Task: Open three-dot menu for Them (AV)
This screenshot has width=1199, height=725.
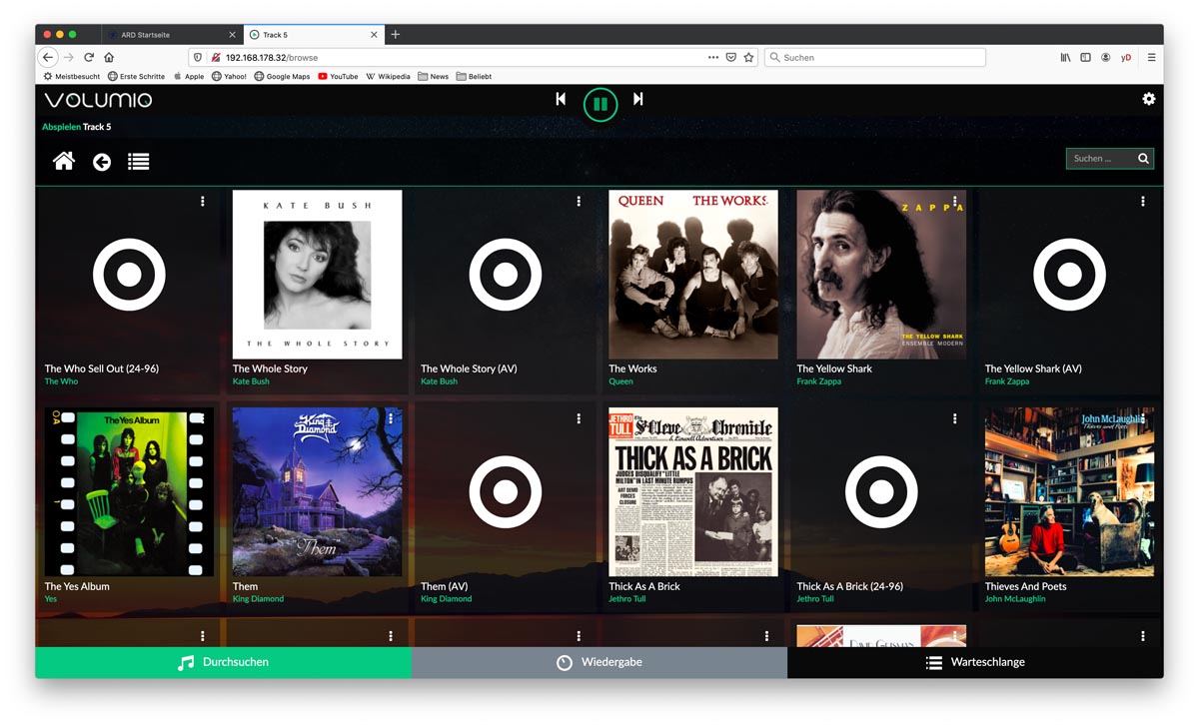Action: 579,419
